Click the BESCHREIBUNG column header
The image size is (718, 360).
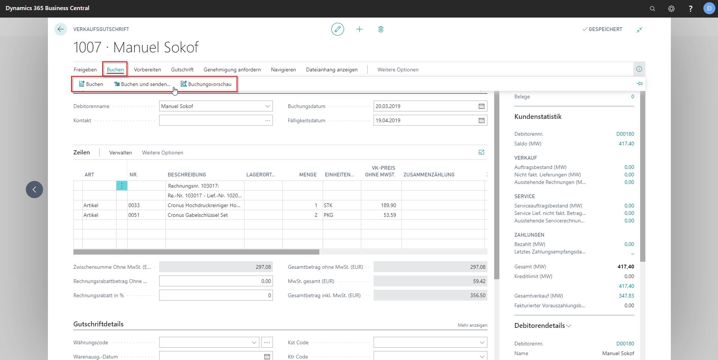point(187,175)
